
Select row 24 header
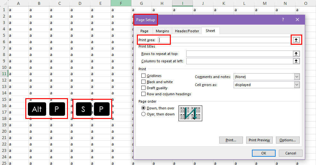point(4,157)
